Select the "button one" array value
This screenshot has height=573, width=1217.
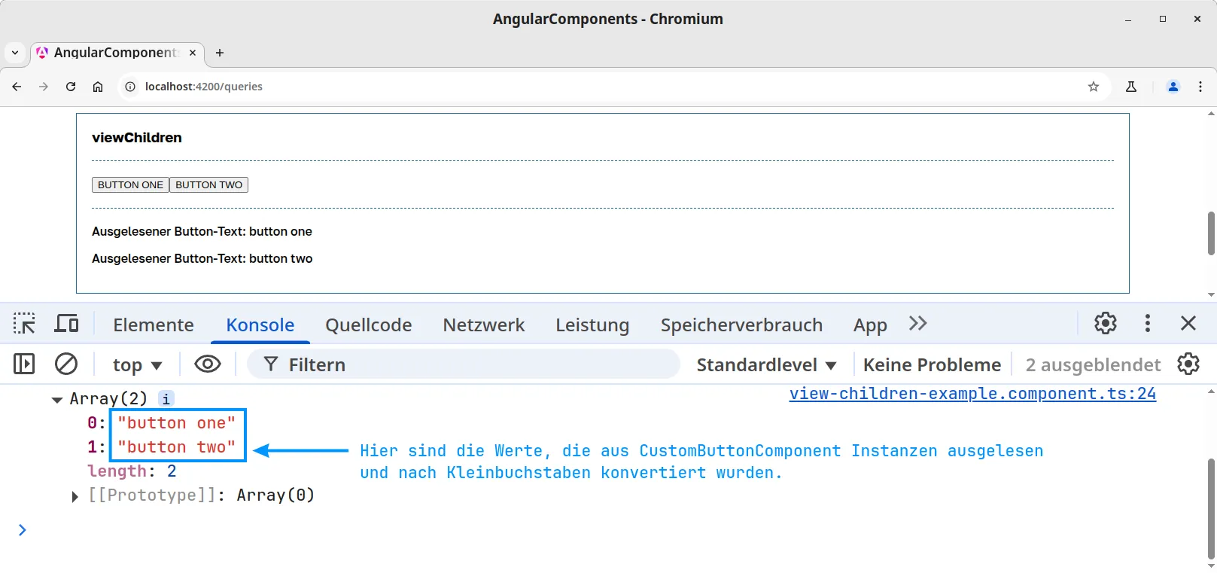click(177, 423)
